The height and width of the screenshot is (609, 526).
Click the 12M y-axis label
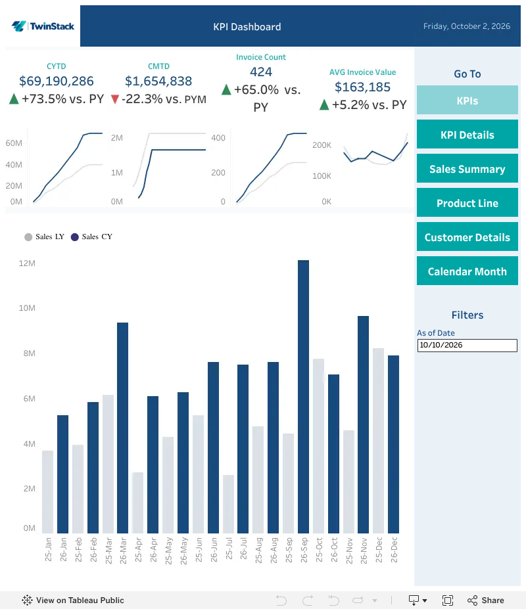coord(27,263)
